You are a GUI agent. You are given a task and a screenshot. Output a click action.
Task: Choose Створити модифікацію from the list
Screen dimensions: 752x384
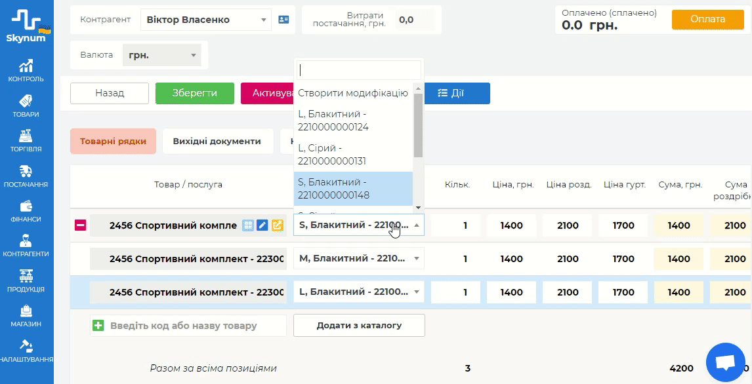[x=352, y=93]
